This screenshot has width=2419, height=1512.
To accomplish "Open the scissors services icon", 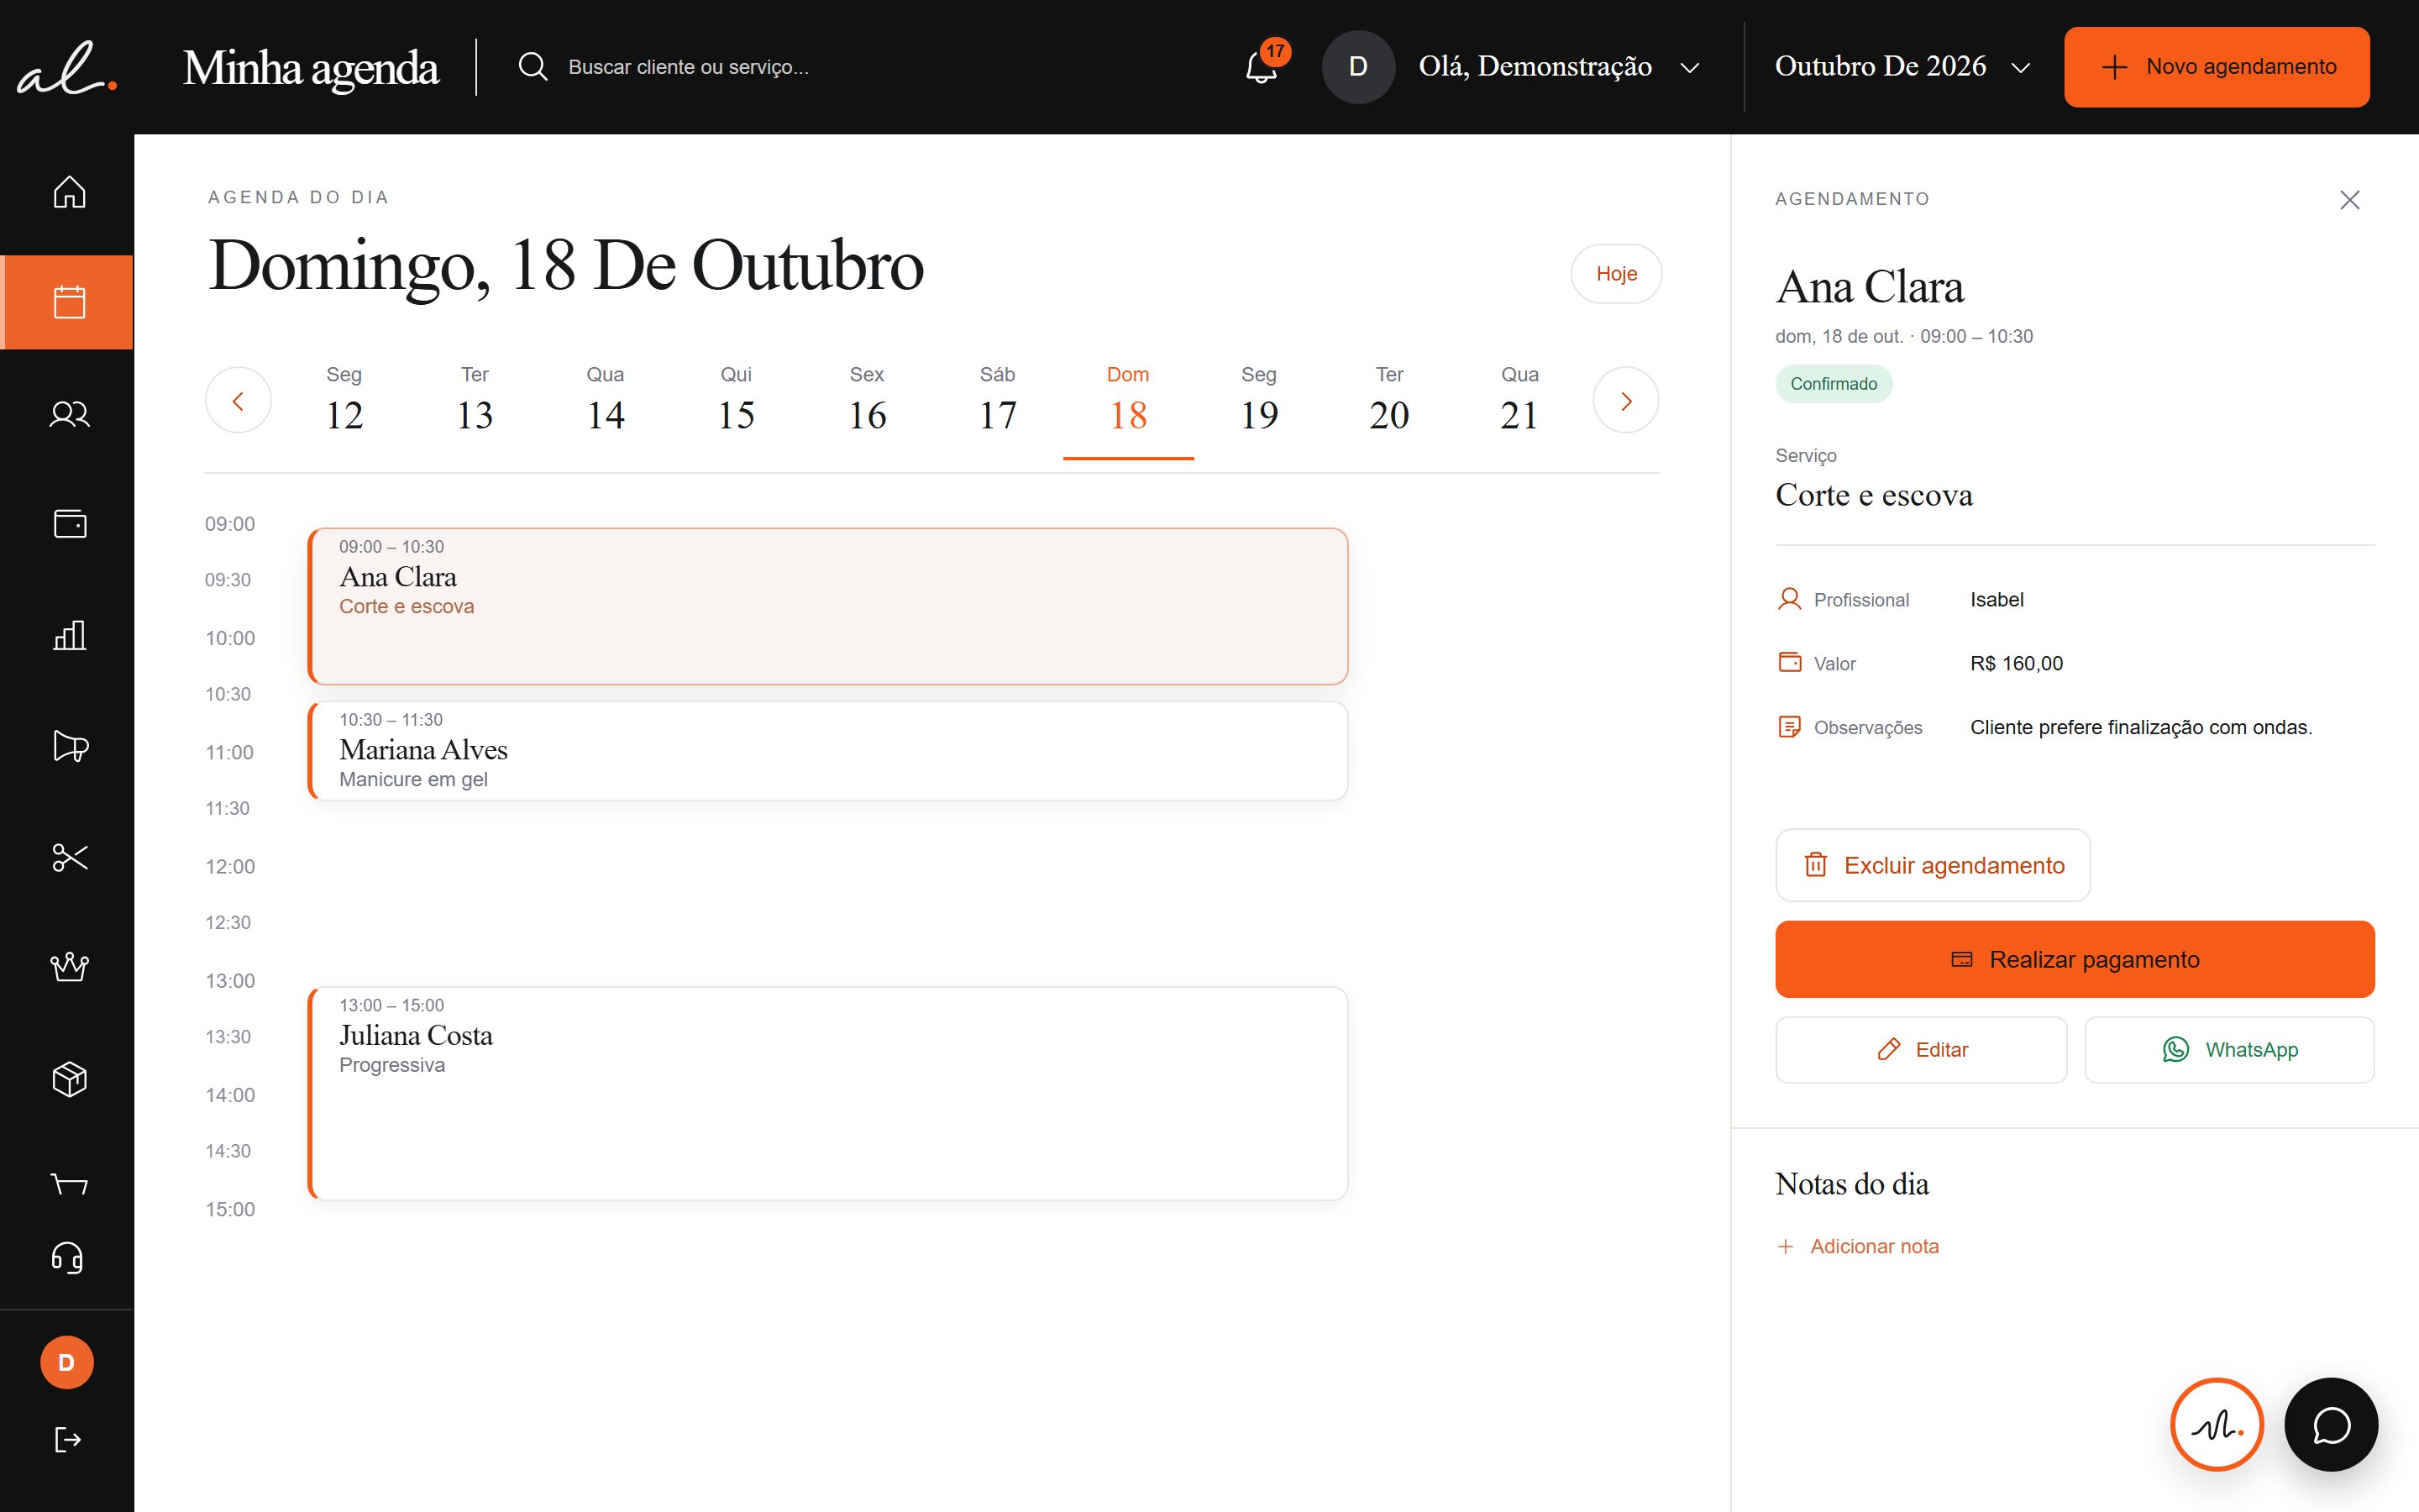I will point(69,857).
